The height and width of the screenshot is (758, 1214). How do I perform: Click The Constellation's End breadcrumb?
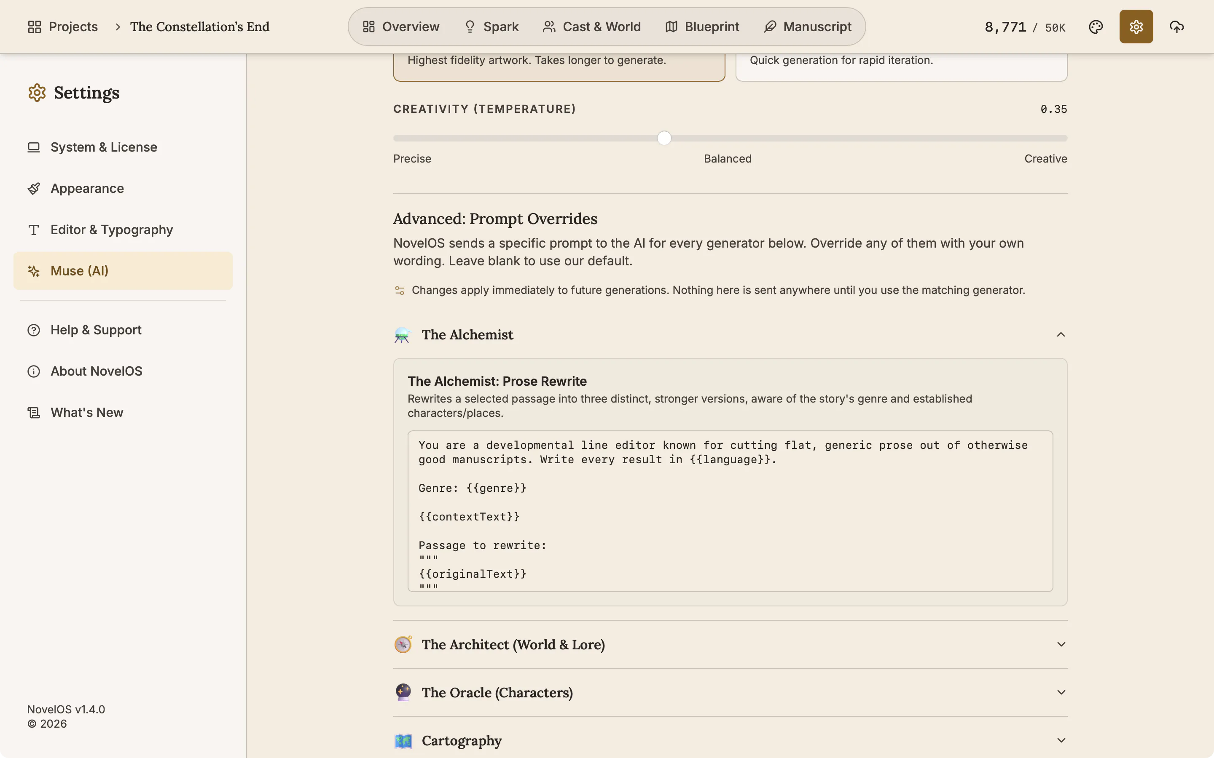tap(200, 27)
